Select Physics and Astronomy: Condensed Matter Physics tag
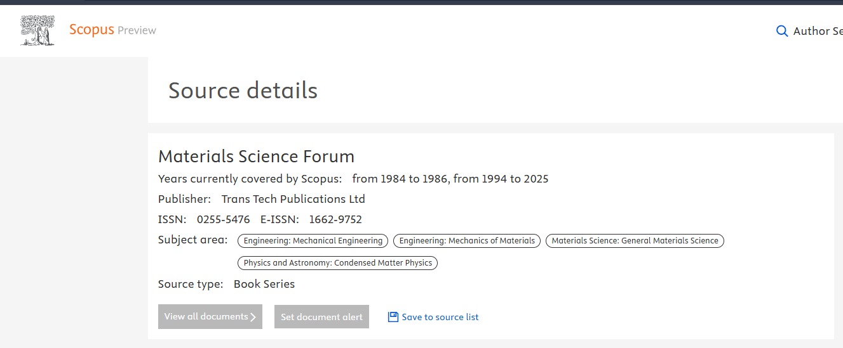Screen dimensions: 843x348 337,263
